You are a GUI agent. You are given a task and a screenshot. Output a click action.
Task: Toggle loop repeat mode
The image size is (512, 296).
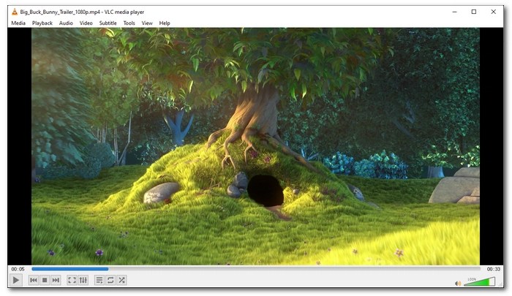[110, 280]
